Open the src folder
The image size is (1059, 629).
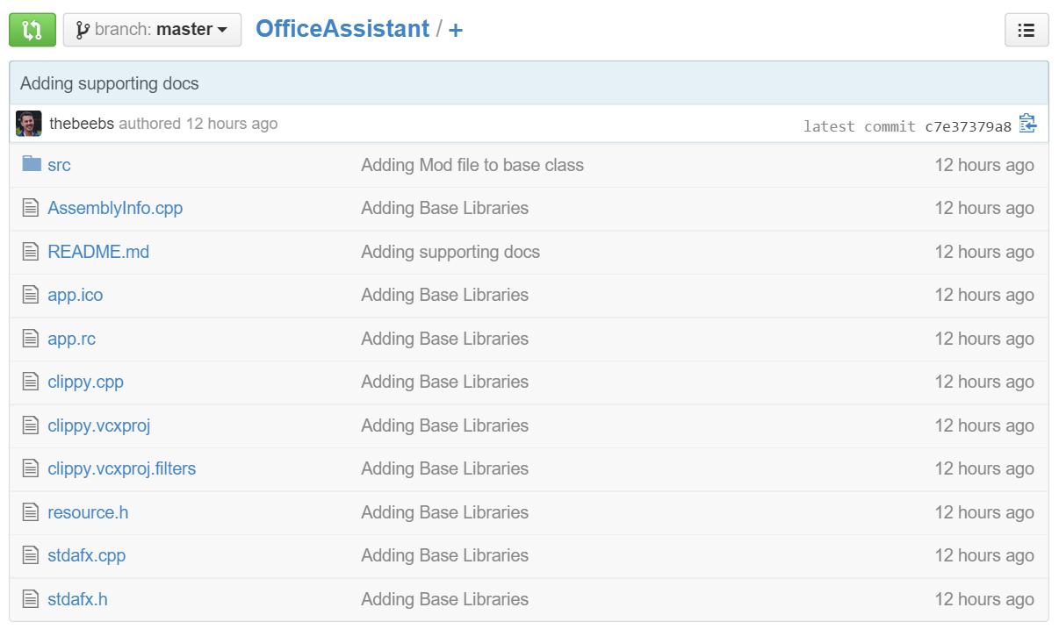tap(59, 165)
